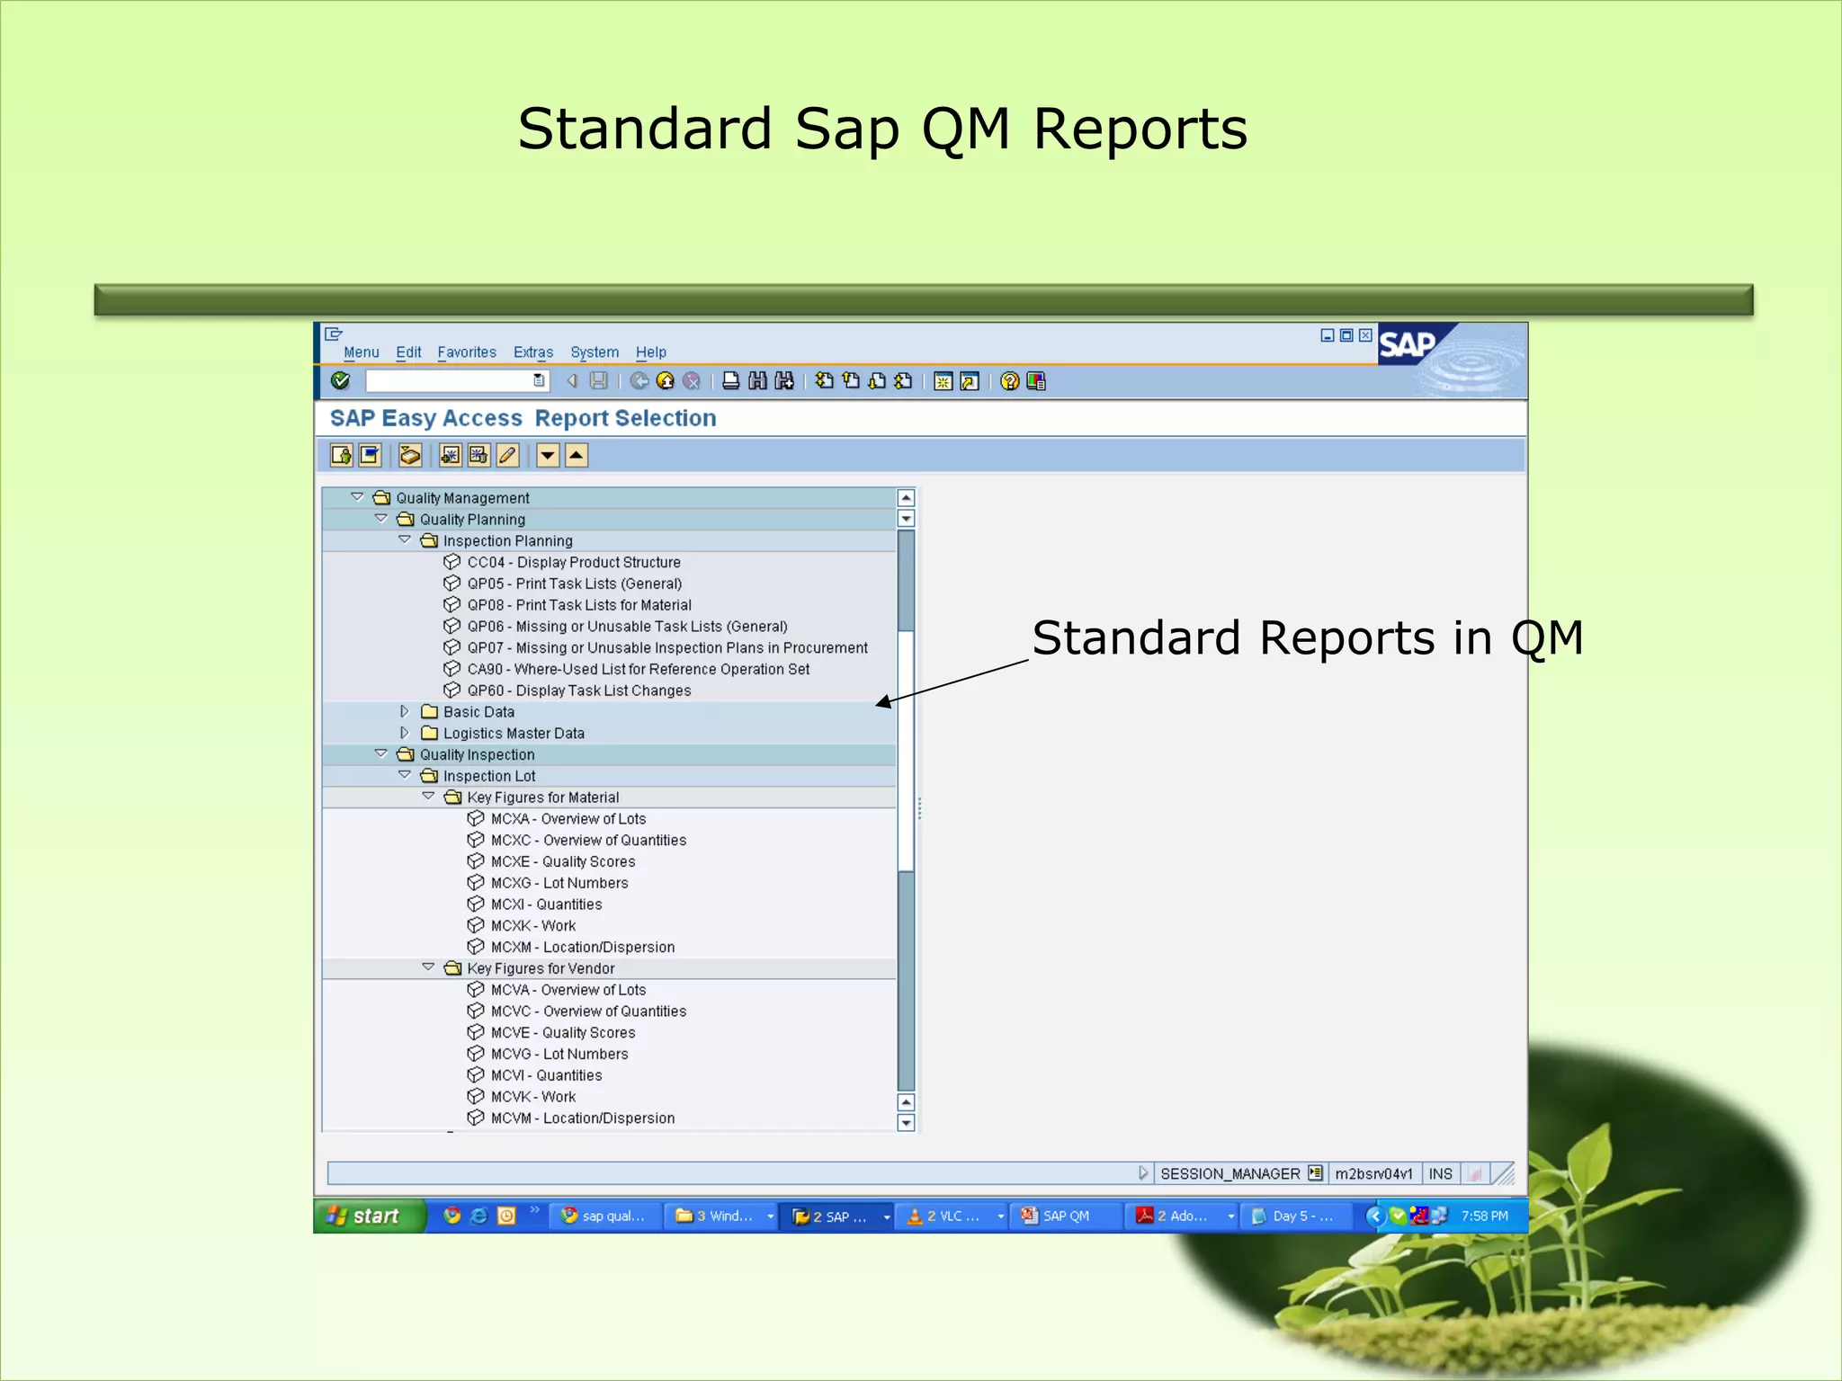Image resolution: width=1842 pixels, height=1381 pixels.
Task: Click the Windows start button
Action: tap(369, 1216)
